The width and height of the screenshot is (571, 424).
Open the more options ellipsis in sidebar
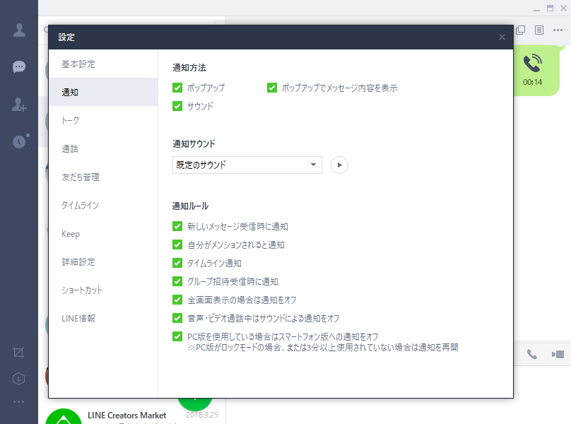tap(18, 401)
